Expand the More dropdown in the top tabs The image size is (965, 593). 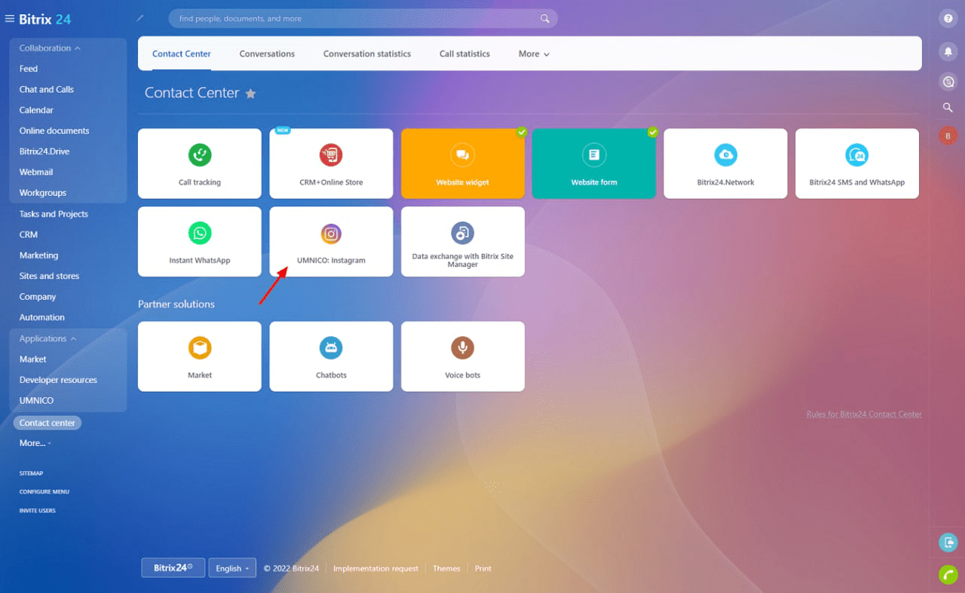[534, 54]
